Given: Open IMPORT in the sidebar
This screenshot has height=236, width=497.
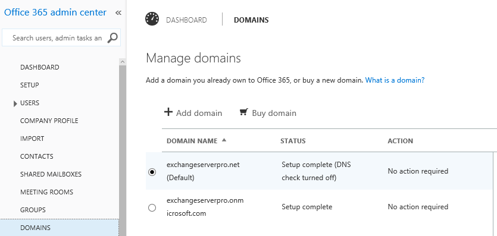Looking at the screenshot, I should (x=32, y=139).
